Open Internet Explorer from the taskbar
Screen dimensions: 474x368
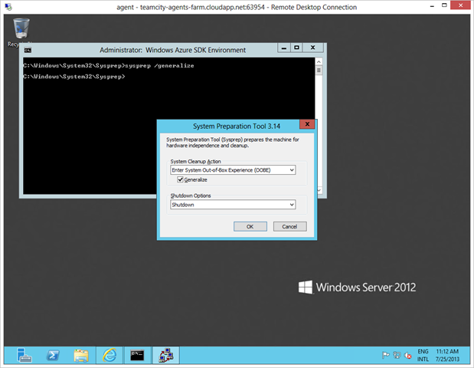pyautogui.click(x=110, y=355)
